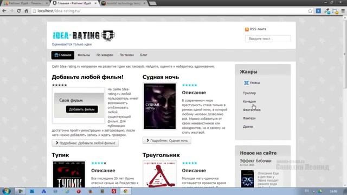The image size is (347, 195).
Task: Open the new tab button
Action: (x=152, y=3)
